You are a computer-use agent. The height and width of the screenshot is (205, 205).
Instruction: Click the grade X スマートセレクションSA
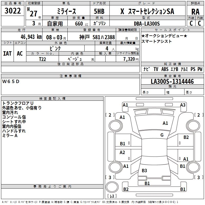coord(147,11)
